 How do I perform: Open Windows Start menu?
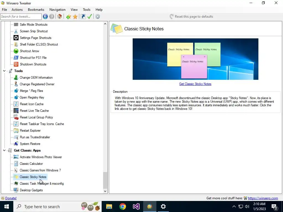tap(7, 206)
